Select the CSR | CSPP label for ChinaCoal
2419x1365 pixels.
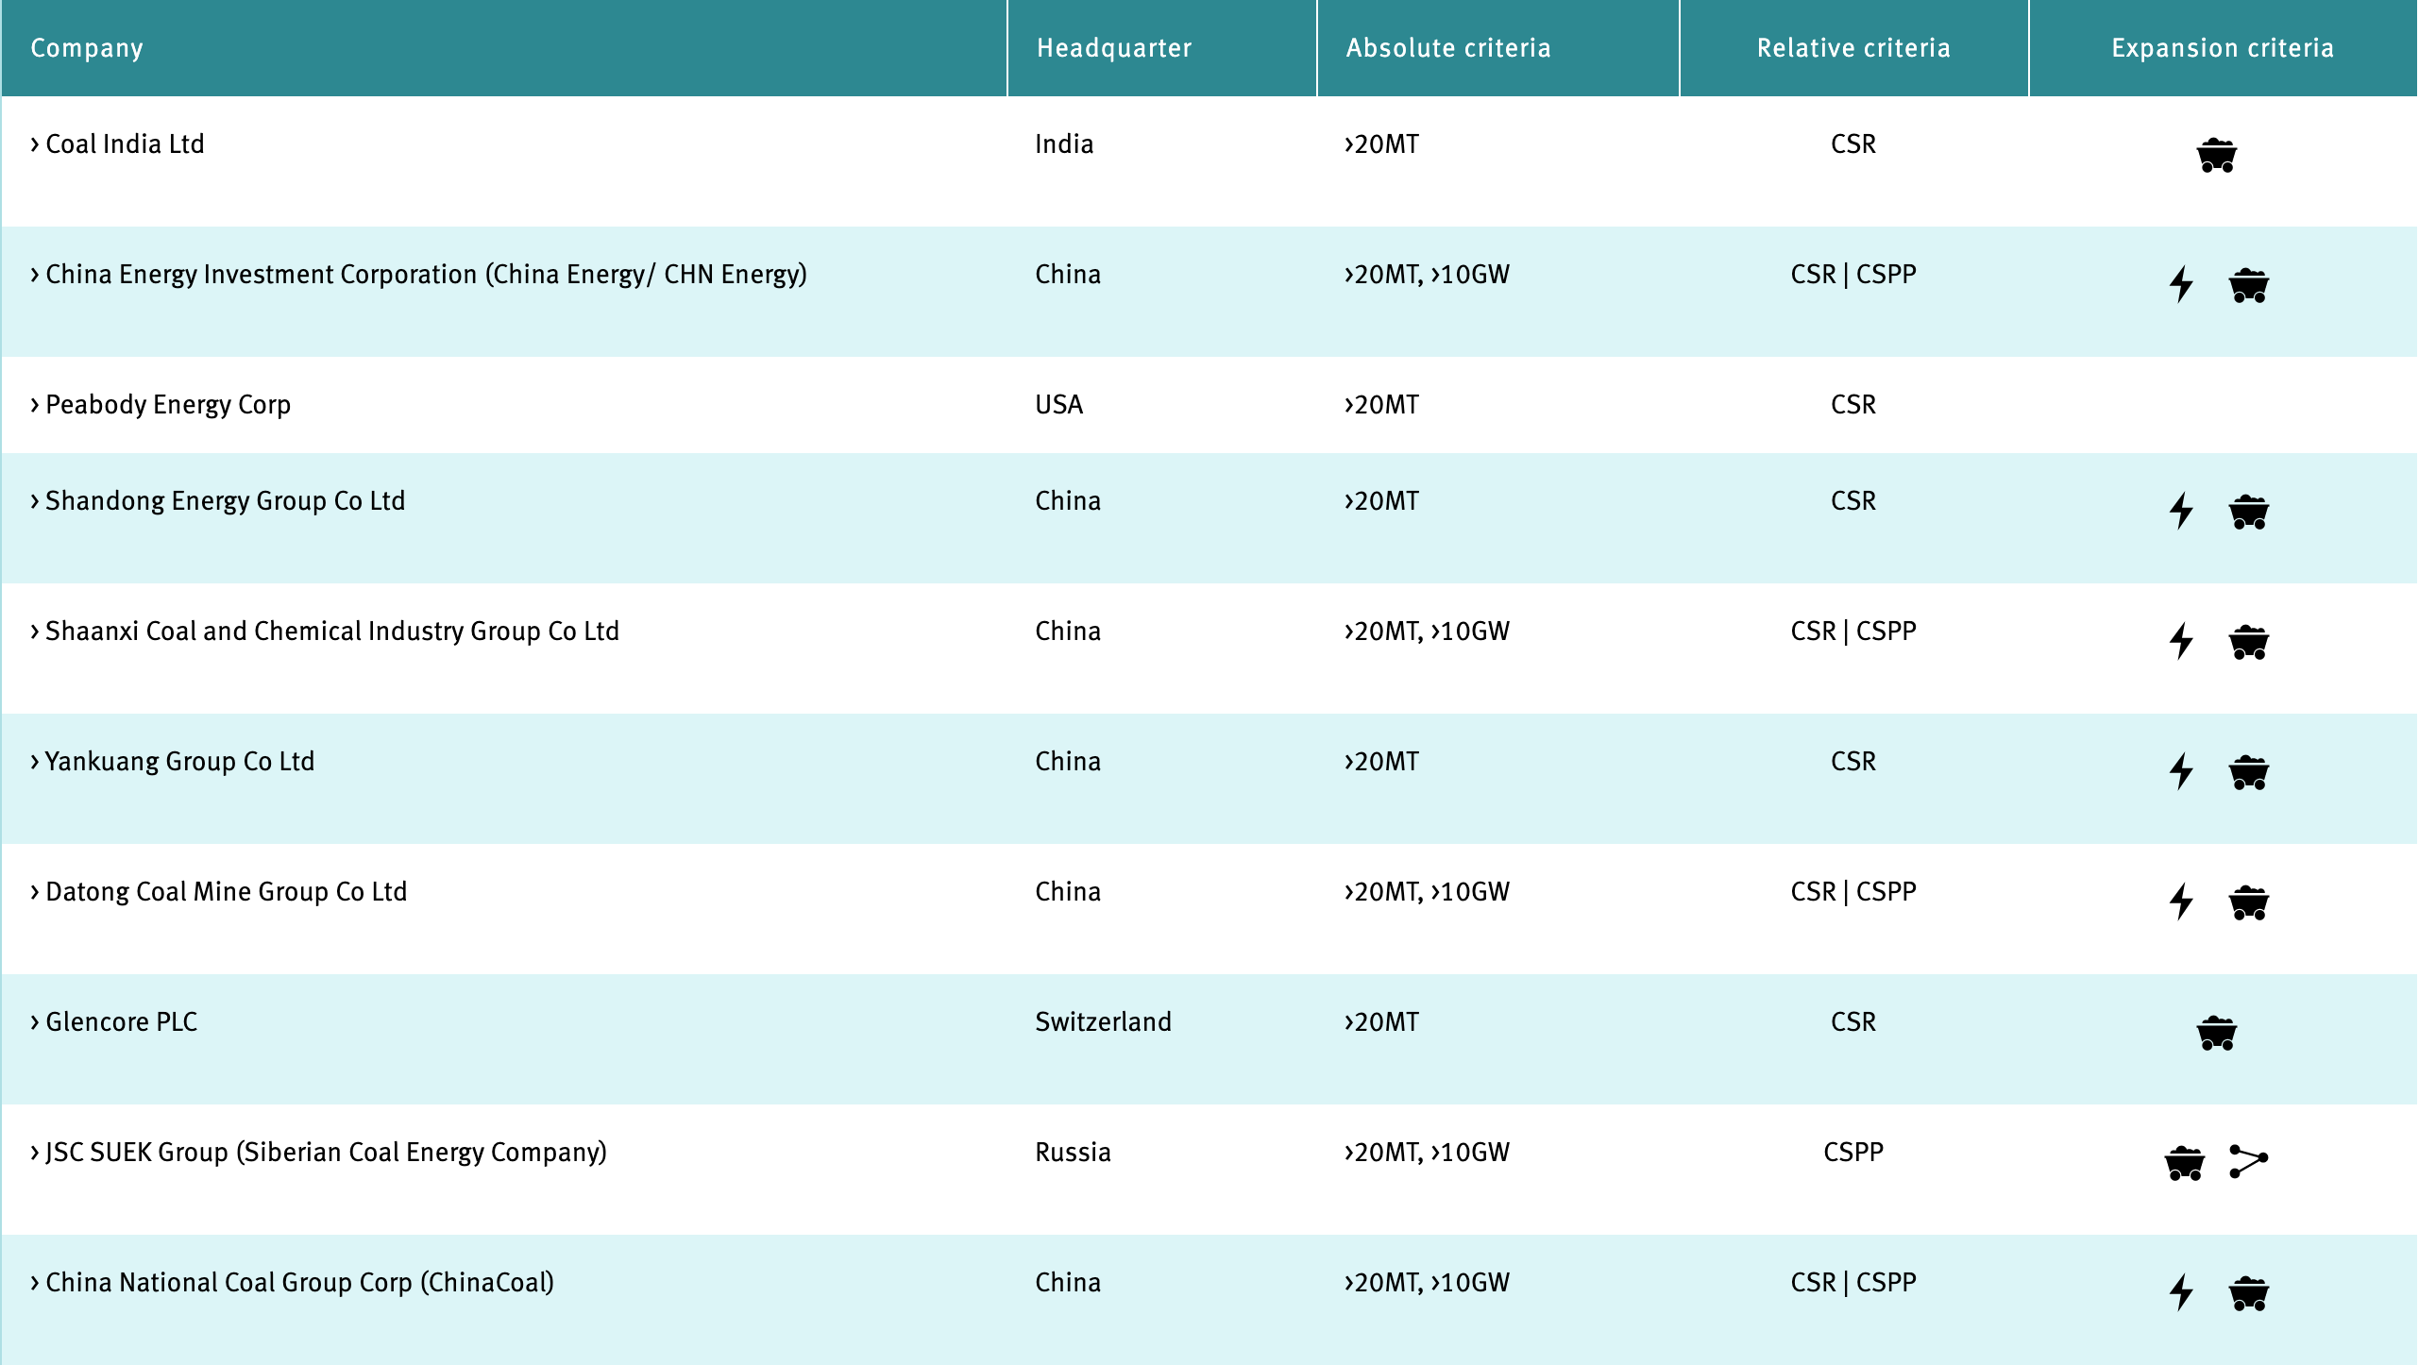point(1854,1283)
